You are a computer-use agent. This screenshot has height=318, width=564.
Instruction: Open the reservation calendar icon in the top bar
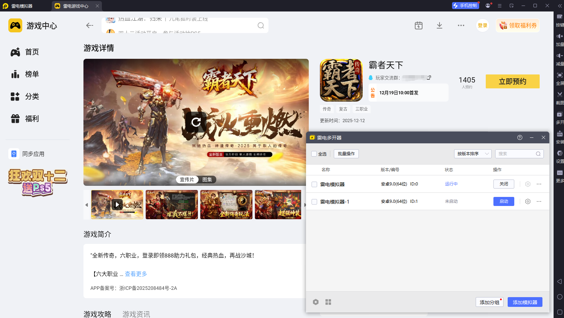[419, 25]
